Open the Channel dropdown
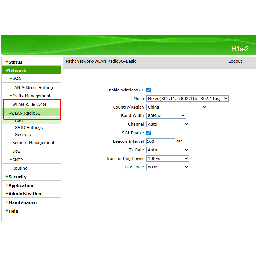The width and height of the screenshot is (256, 256). [167, 124]
